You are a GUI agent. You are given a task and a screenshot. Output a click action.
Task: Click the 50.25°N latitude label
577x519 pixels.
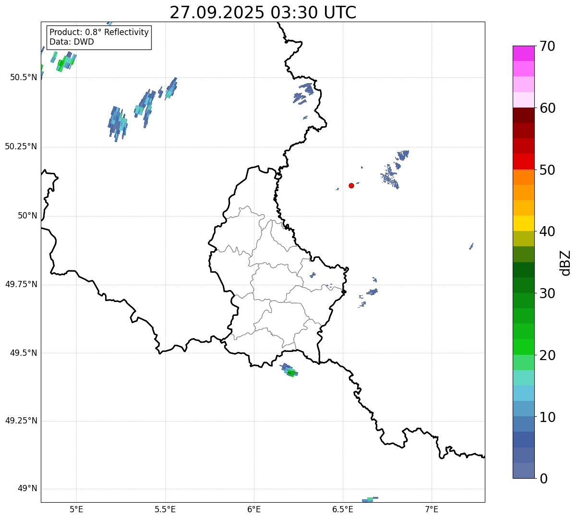(21, 146)
